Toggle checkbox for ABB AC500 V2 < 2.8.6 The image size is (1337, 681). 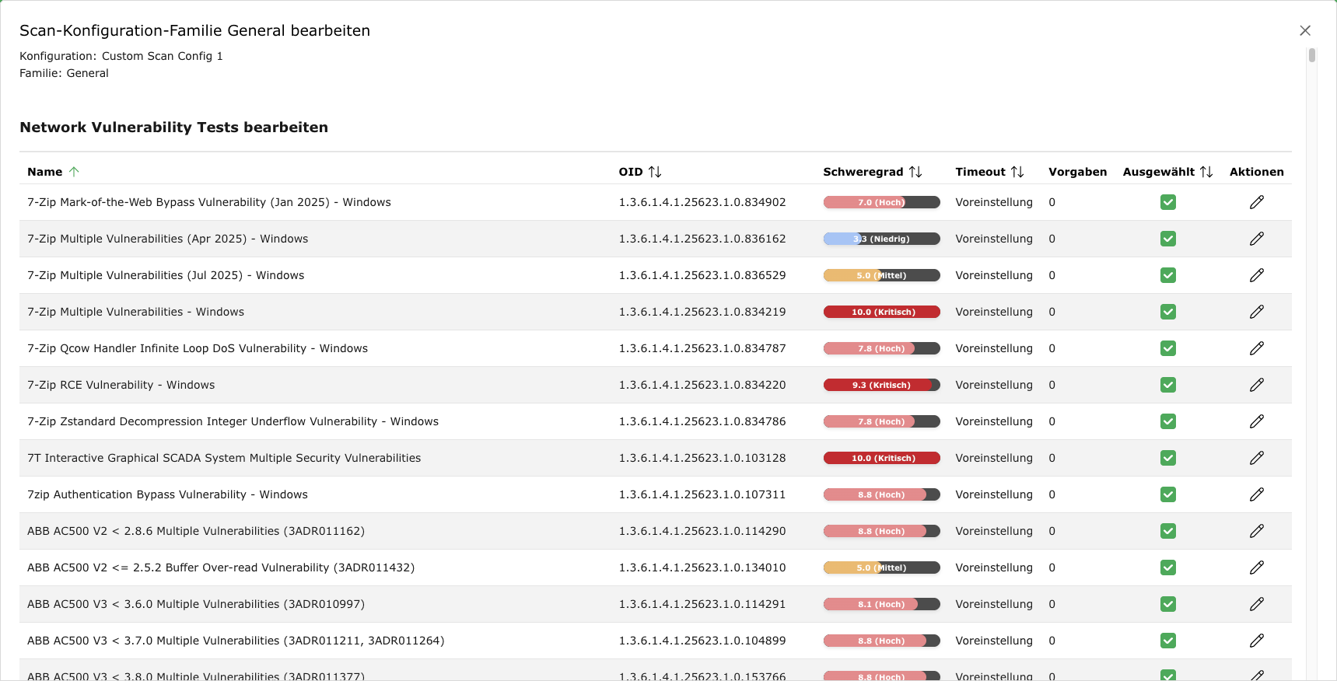coord(1167,531)
